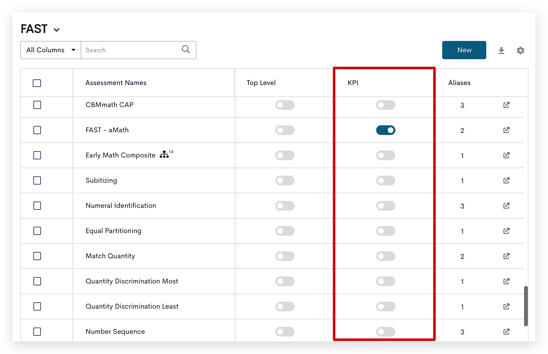Check the Number Sequence checkbox
548x354 pixels.
click(37, 332)
